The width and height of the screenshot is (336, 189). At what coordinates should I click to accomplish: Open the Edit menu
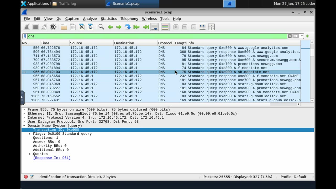[x=37, y=19]
